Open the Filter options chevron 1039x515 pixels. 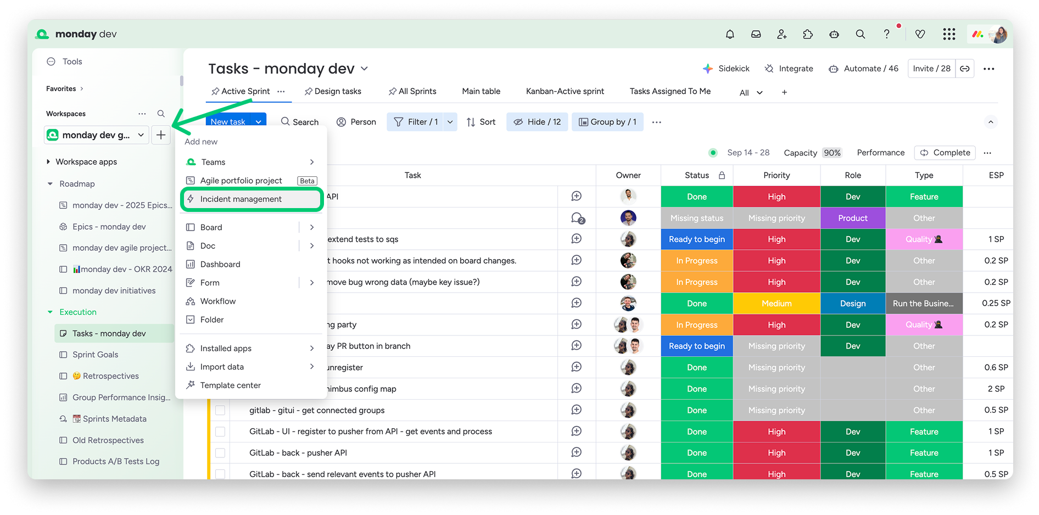click(450, 122)
